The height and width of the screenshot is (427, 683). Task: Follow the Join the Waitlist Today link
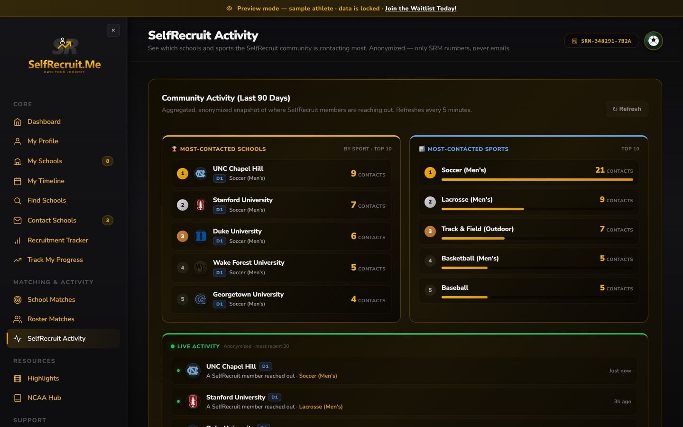pyautogui.click(x=421, y=9)
